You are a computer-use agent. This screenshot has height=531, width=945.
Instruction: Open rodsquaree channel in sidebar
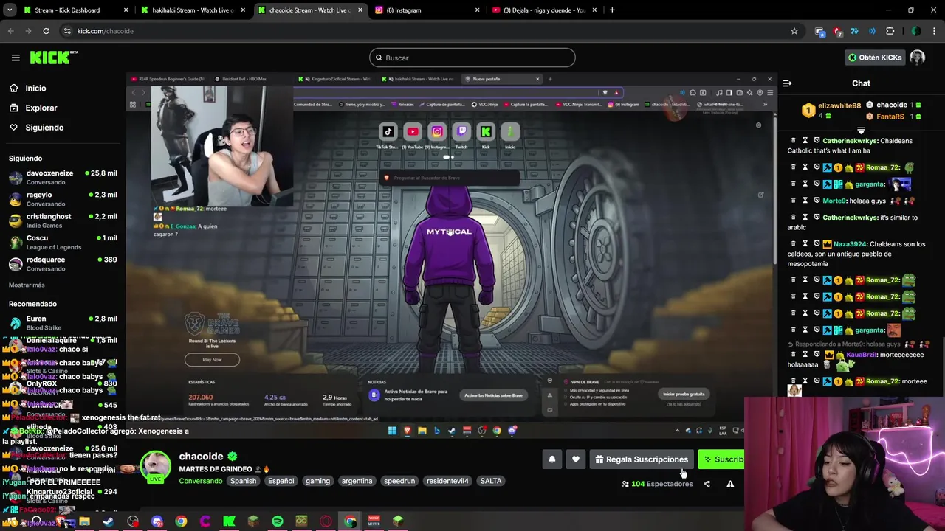click(x=62, y=263)
